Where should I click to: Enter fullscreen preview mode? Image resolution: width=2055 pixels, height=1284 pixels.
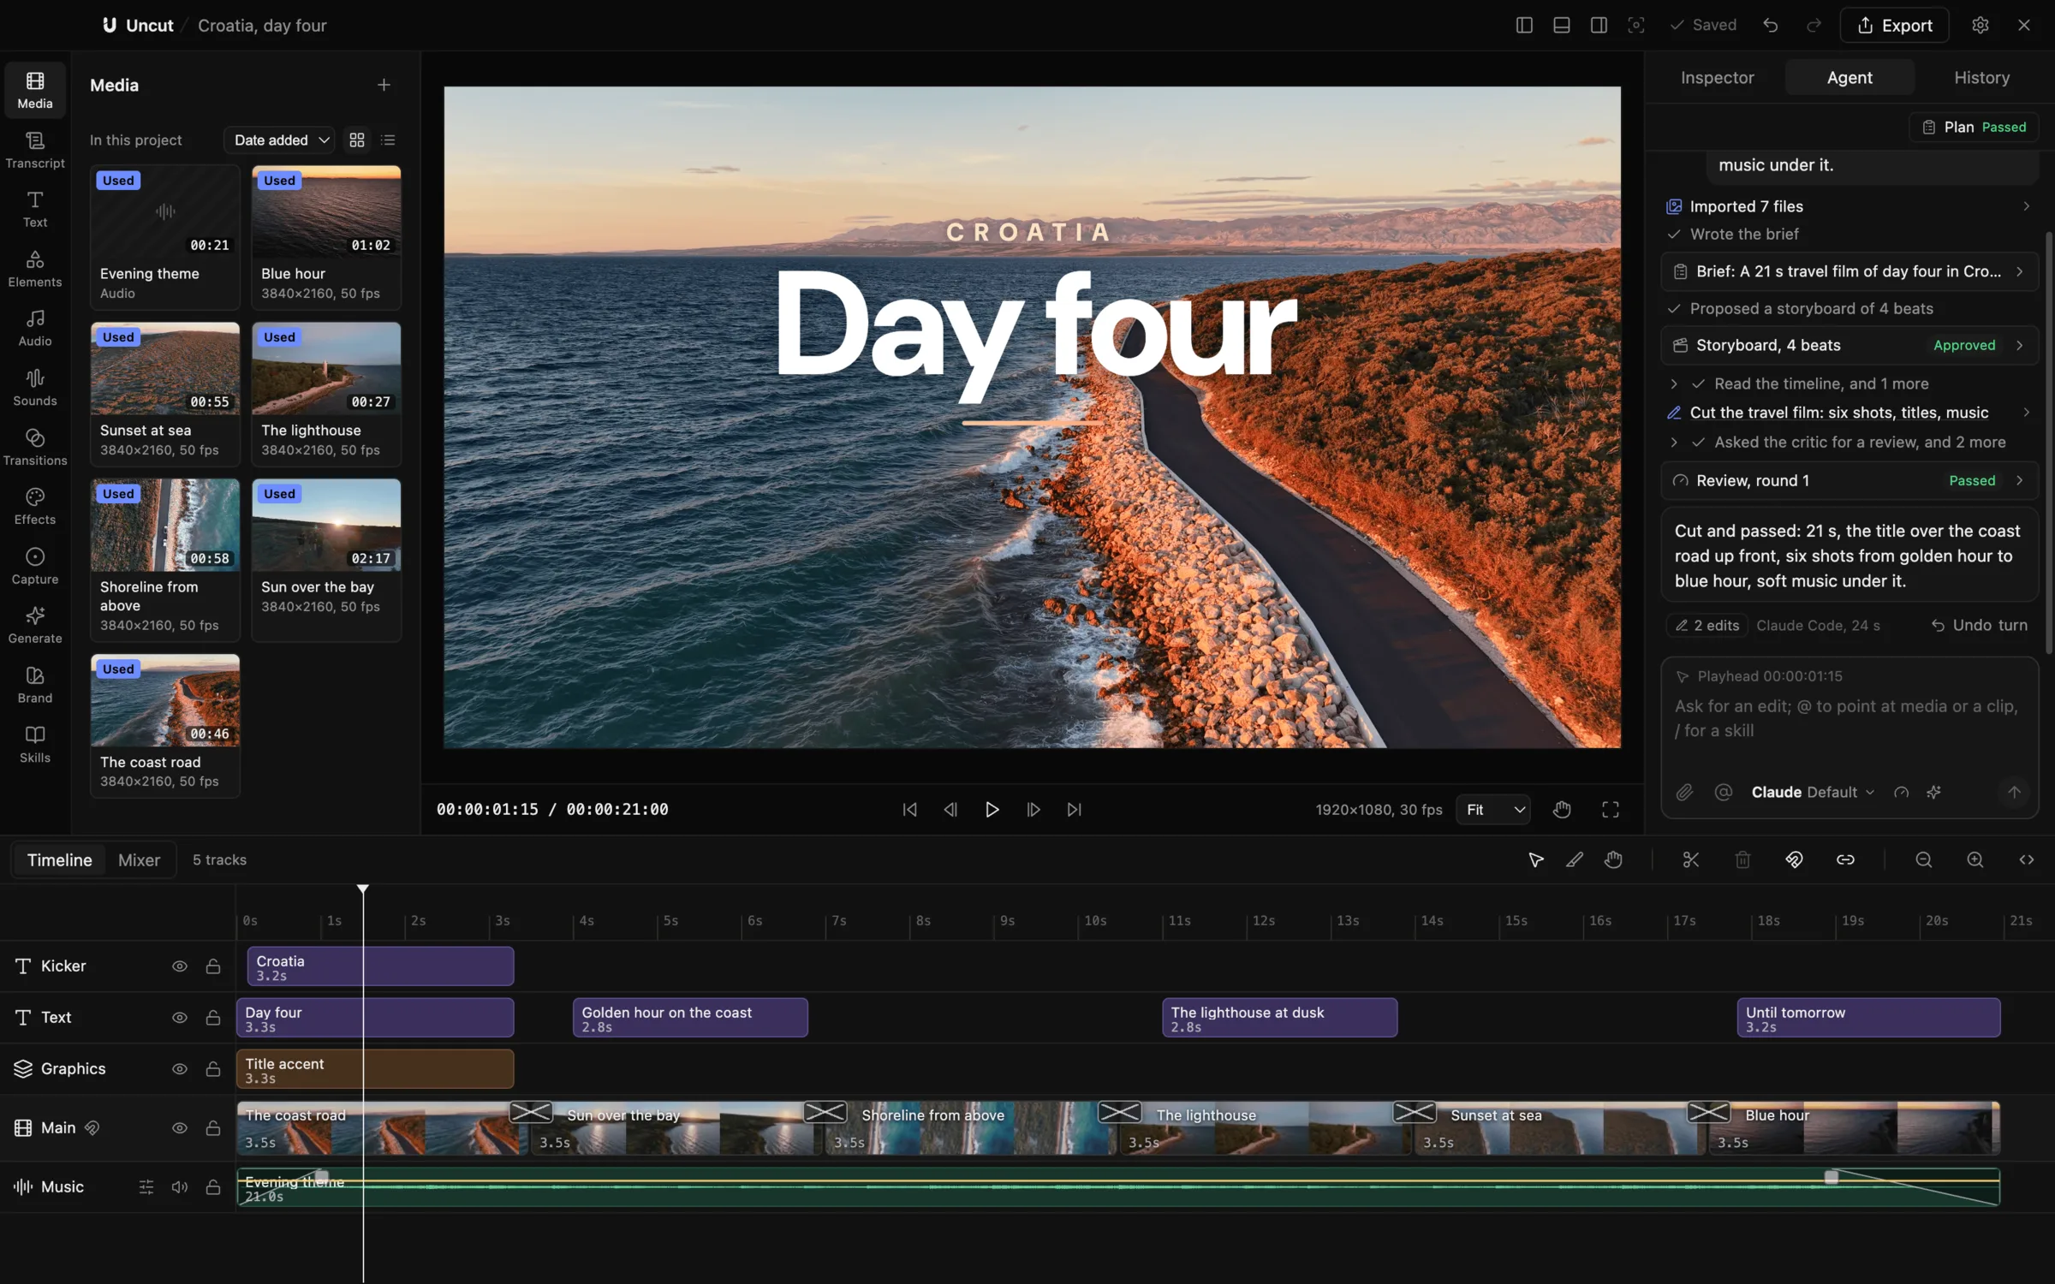(x=1610, y=809)
